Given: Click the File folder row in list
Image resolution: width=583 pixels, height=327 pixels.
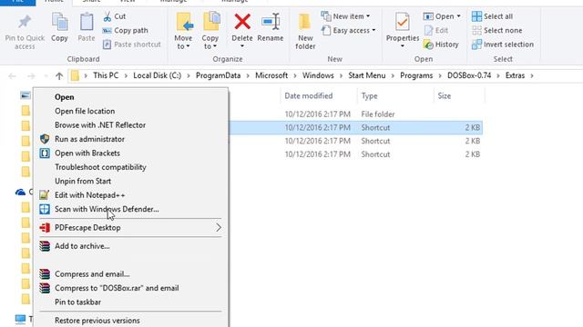Looking at the screenshot, I should click(x=355, y=114).
